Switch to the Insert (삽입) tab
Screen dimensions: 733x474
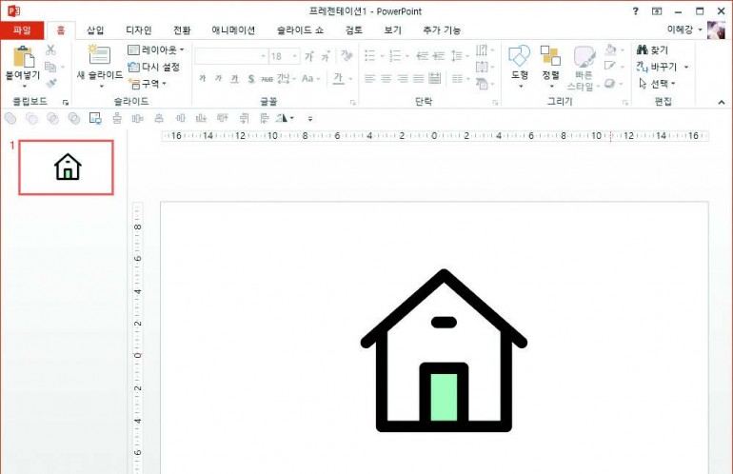pos(95,30)
